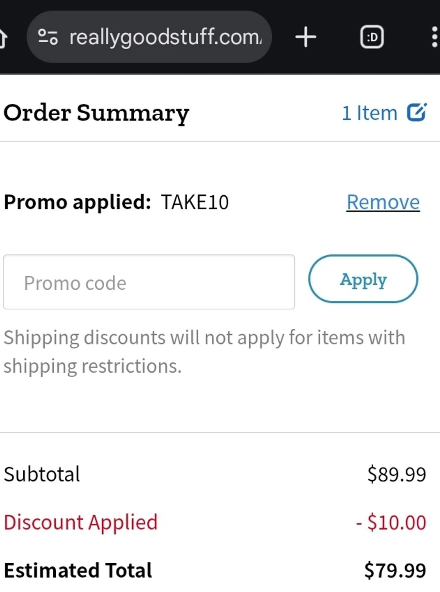Open site information icon in address bar
The width and height of the screenshot is (440, 592).
(48, 37)
